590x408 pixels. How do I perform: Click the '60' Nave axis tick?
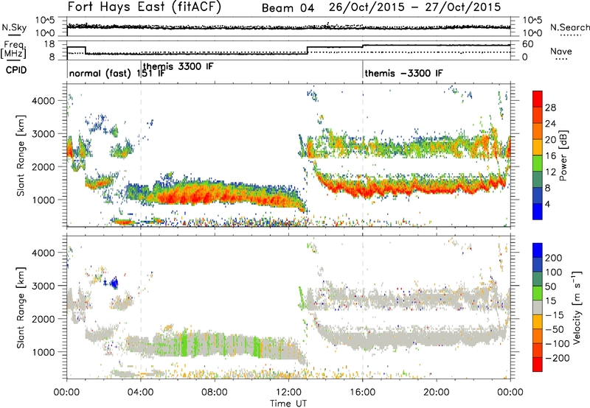[528, 44]
